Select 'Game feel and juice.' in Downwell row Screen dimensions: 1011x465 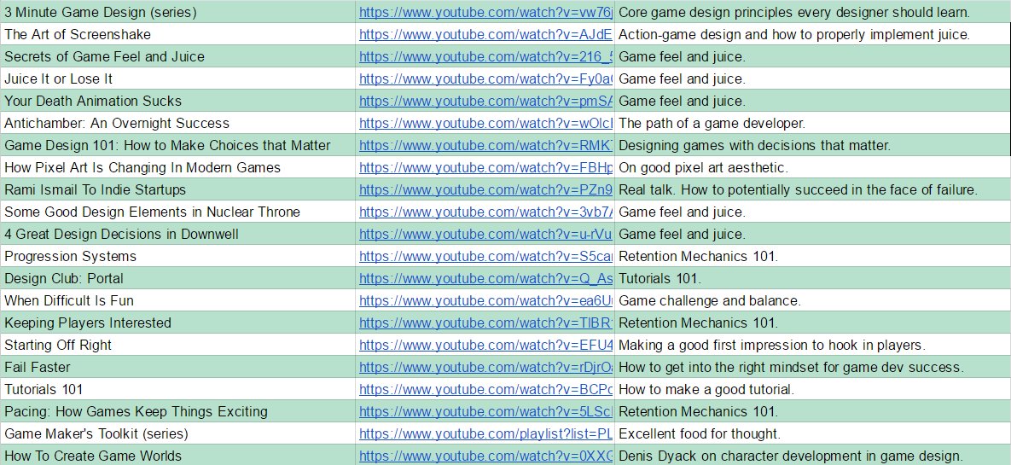coord(812,234)
